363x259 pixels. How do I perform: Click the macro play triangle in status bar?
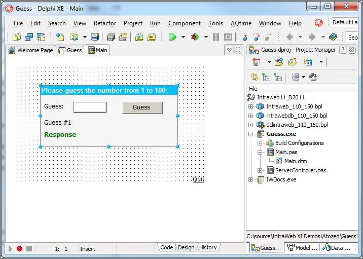point(10,248)
